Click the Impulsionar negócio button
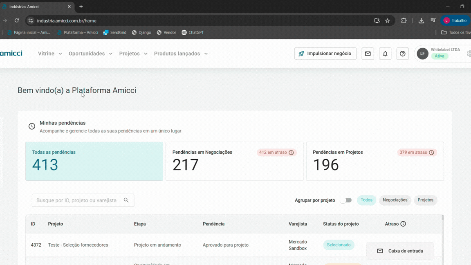This screenshot has width=471, height=265. (x=325, y=54)
